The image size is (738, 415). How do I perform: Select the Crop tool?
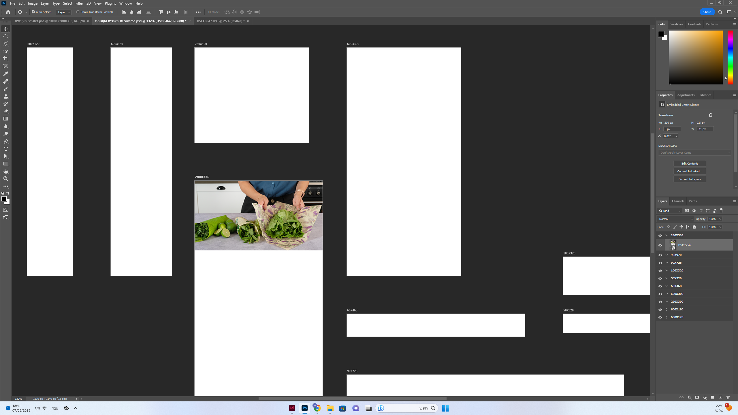point(6,59)
